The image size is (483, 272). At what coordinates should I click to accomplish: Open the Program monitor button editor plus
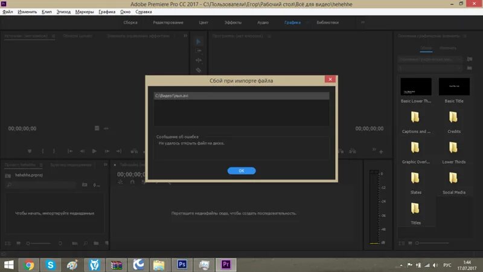(x=381, y=152)
